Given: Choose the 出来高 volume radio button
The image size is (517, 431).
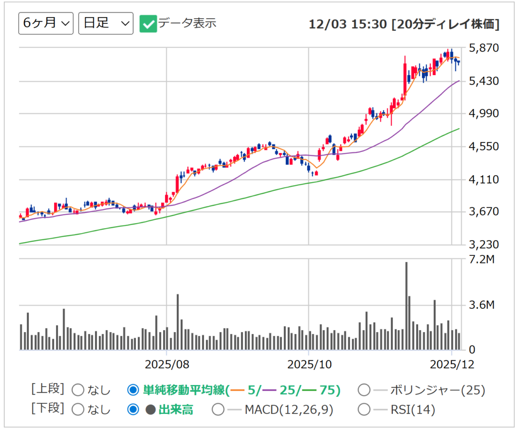Looking at the screenshot, I should [133, 410].
